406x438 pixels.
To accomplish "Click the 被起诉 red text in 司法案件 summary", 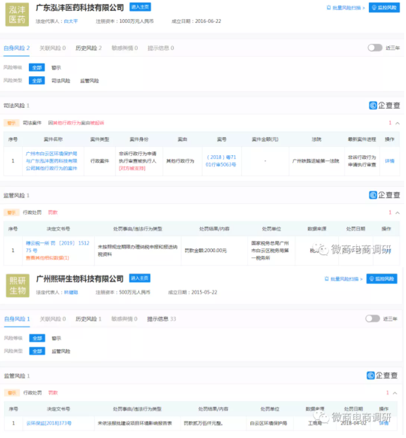I will 97,123.
